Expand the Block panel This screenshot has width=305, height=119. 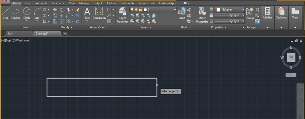(186, 27)
